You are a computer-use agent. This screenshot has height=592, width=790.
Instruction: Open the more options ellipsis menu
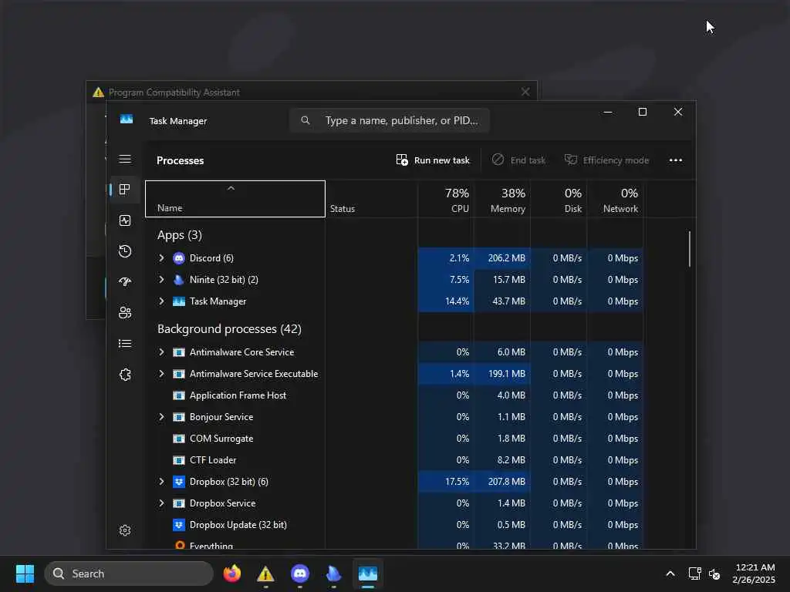(676, 160)
